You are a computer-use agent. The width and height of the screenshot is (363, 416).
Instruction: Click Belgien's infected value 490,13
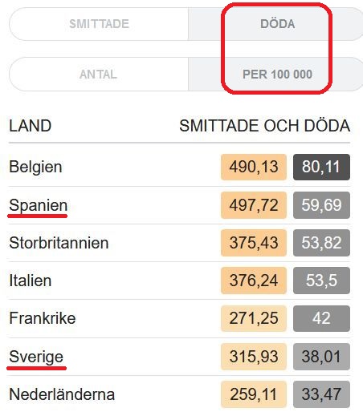click(x=254, y=167)
